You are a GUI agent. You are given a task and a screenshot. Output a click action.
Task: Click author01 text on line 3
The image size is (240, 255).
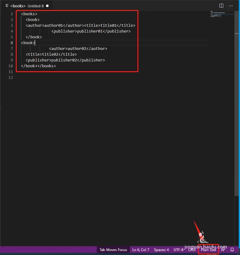53,25
